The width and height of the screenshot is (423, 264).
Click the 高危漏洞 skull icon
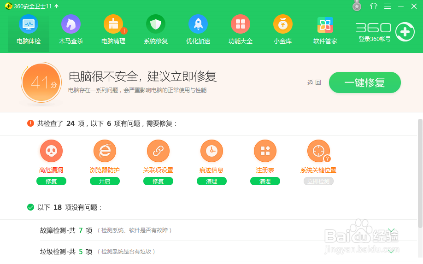click(x=51, y=151)
